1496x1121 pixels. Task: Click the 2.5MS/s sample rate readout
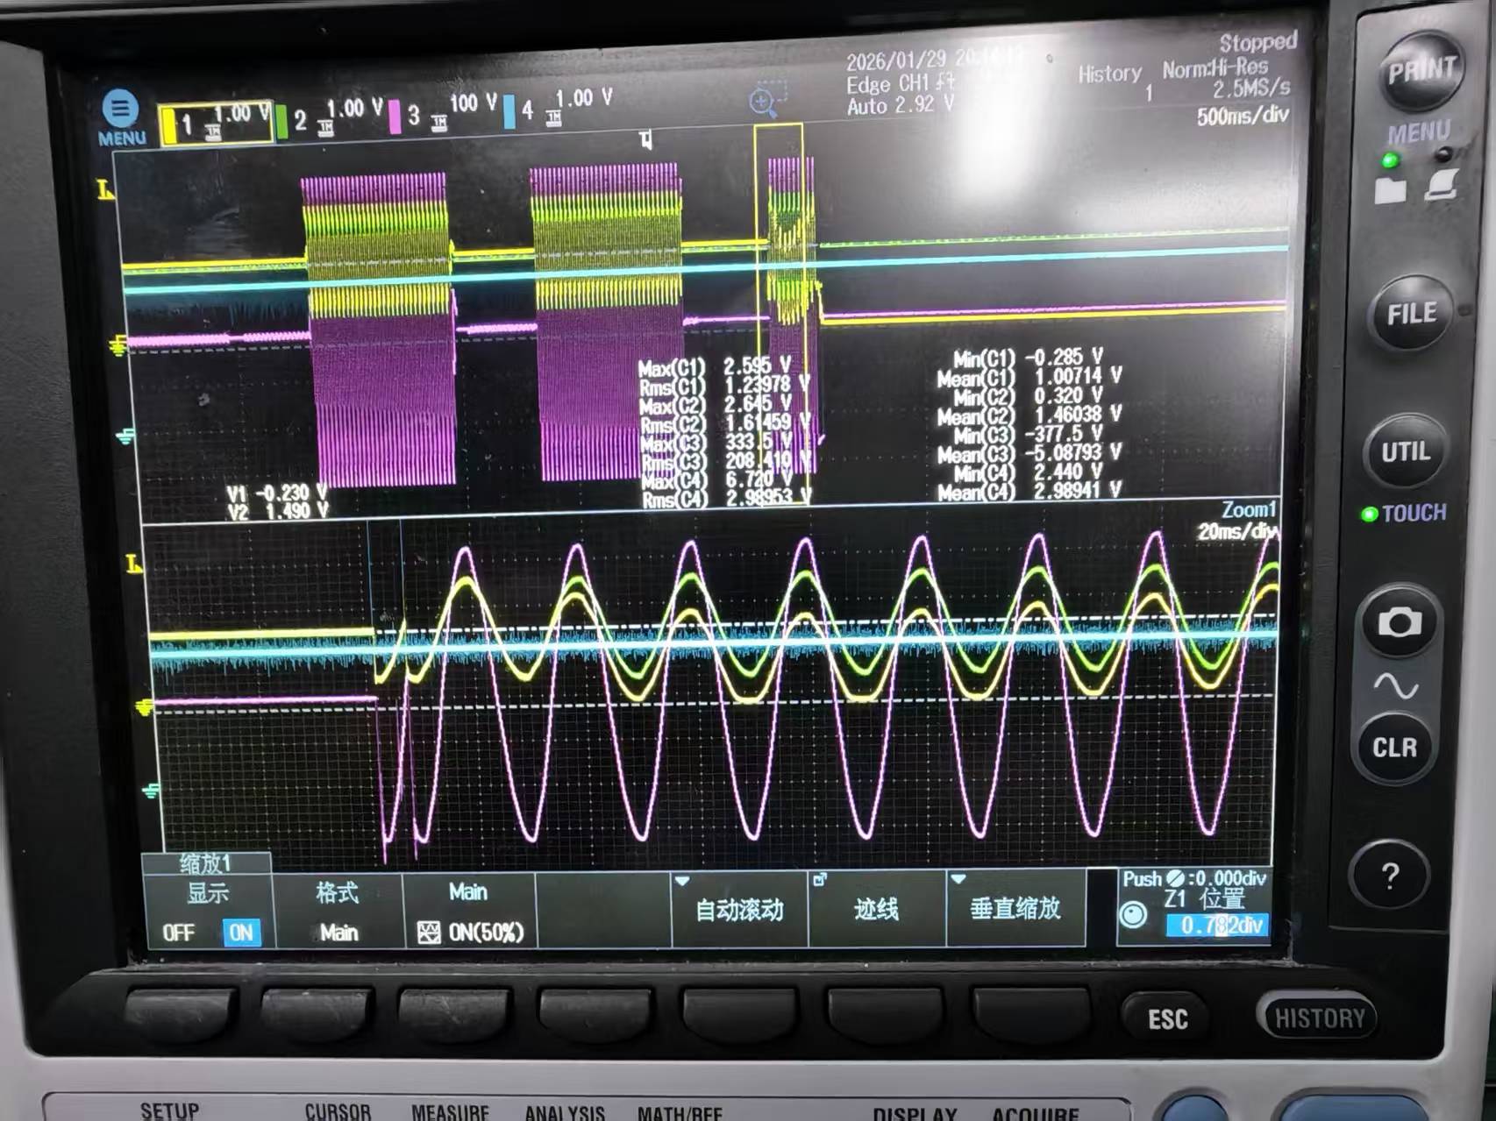1251,89
